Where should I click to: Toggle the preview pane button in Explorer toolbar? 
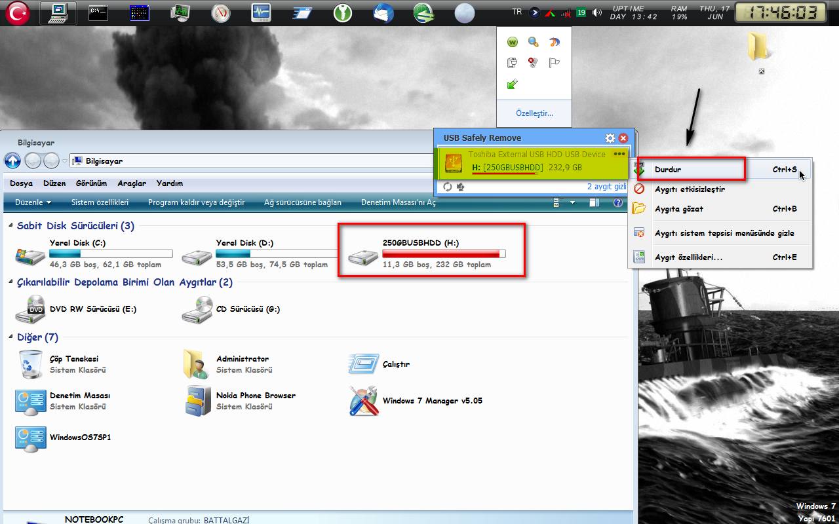[x=595, y=203]
